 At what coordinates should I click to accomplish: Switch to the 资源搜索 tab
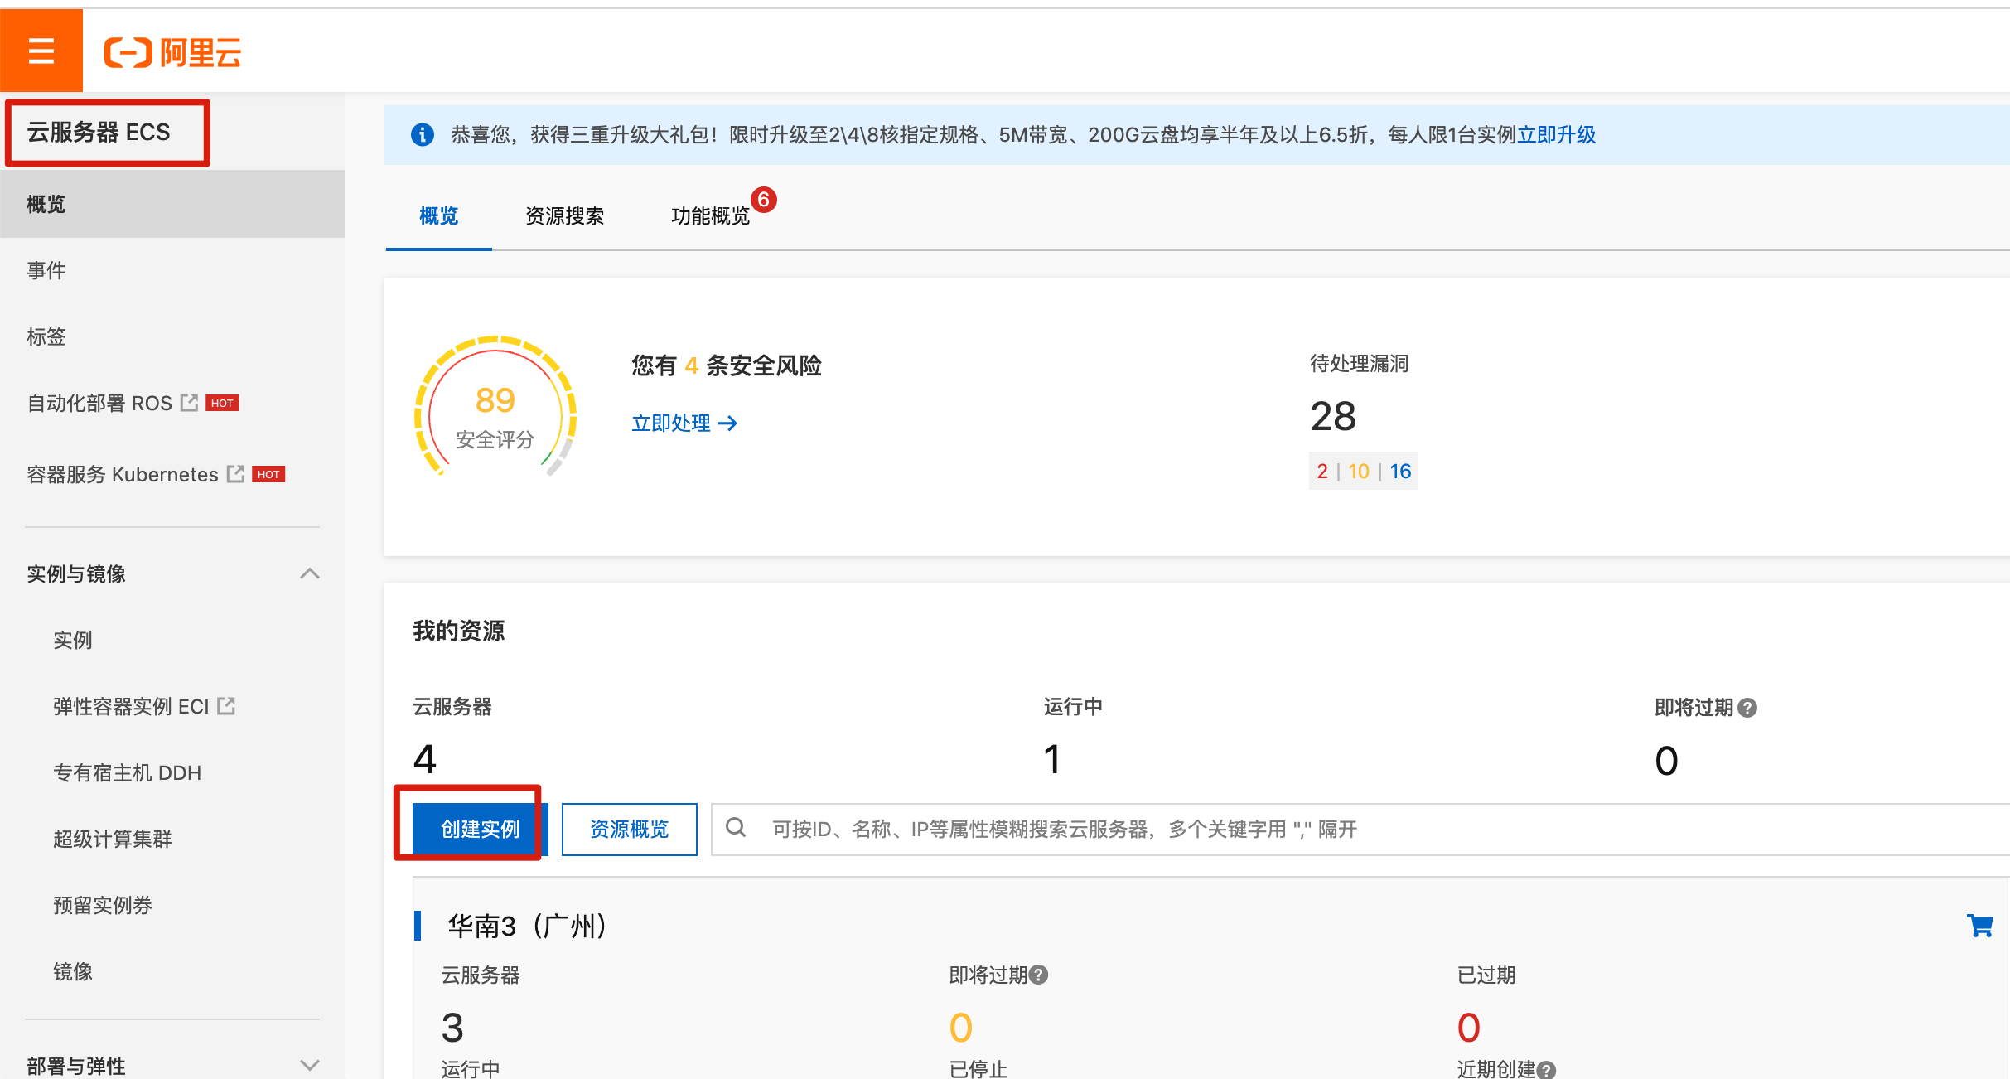565,216
